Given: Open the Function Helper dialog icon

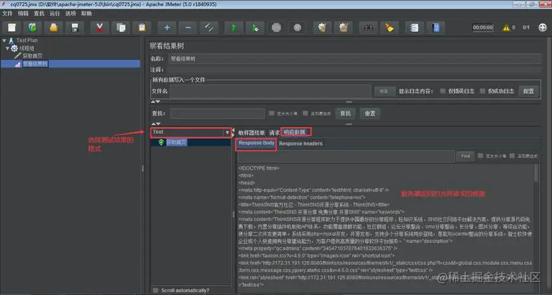Looking at the screenshot, I should click(414, 27).
